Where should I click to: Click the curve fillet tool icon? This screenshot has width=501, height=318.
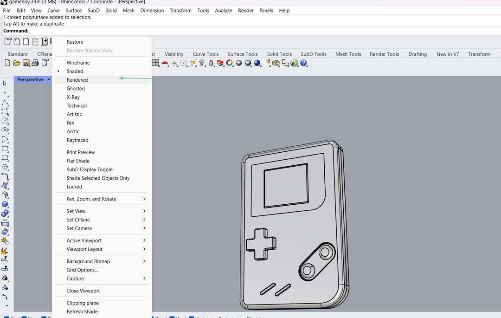pyautogui.click(x=5, y=176)
